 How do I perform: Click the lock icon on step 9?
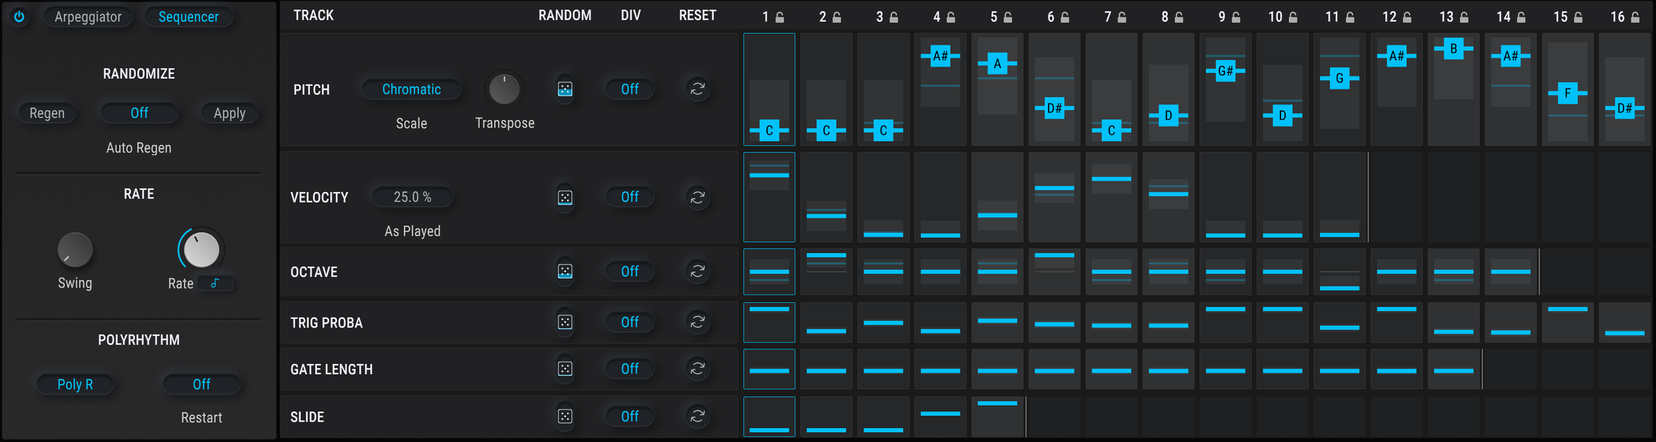click(1235, 17)
